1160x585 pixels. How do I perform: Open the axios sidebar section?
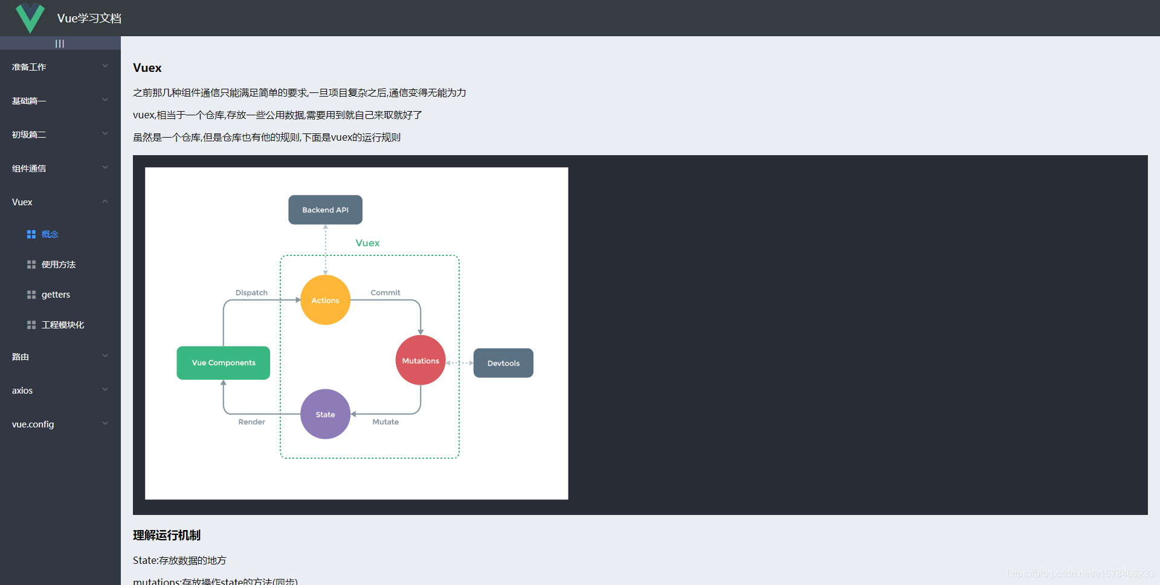[x=60, y=390]
